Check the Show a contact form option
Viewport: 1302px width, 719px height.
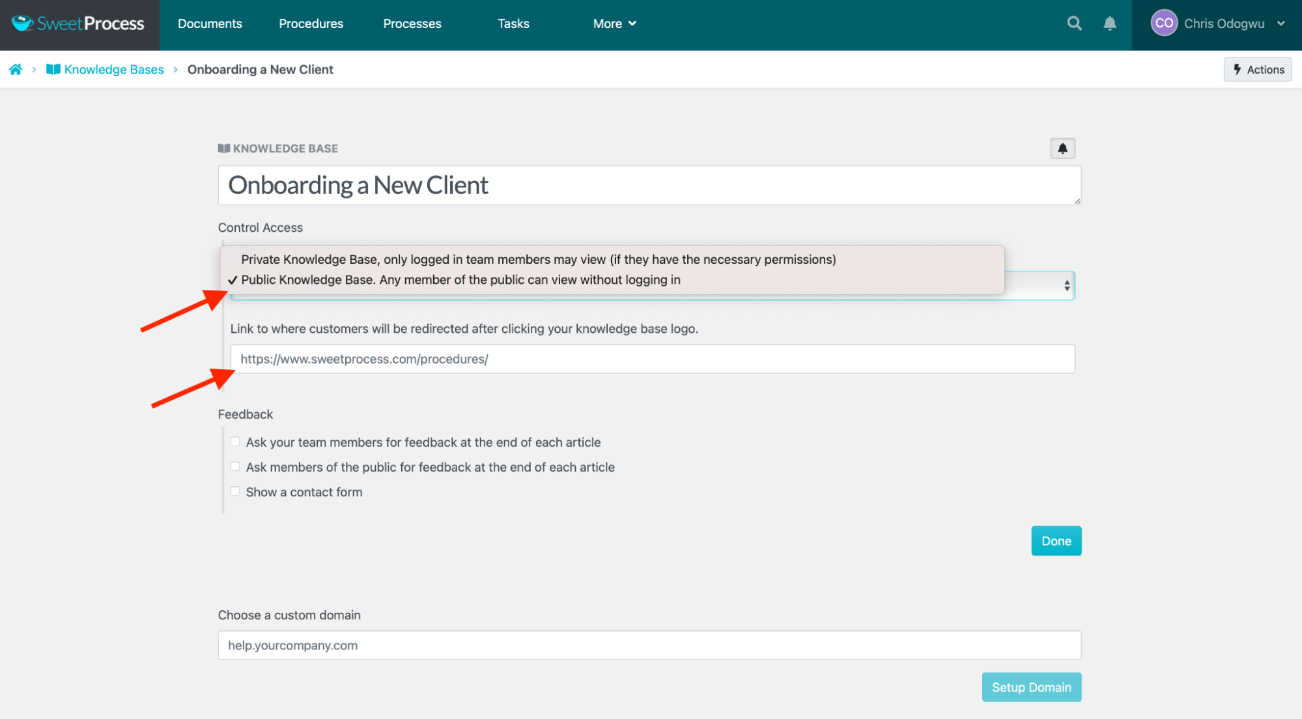click(234, 491)
